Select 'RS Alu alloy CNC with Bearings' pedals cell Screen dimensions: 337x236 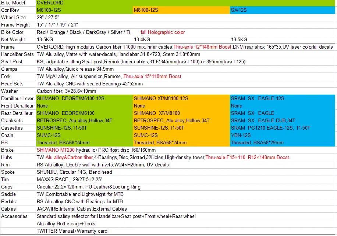tap(185, 202)
